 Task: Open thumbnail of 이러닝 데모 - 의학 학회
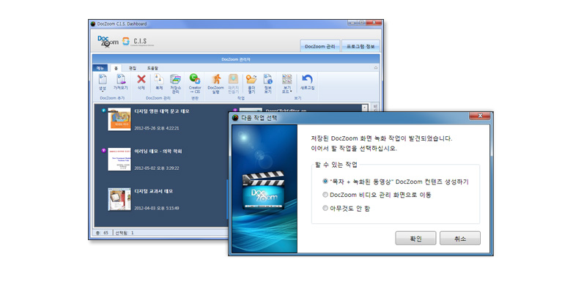coord(119,159)
